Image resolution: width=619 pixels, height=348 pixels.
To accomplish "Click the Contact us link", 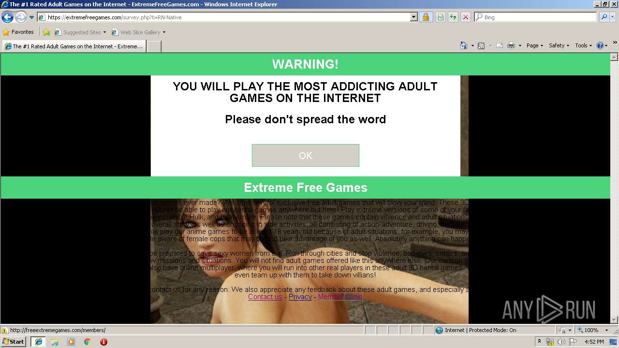I will pos(265,297).
